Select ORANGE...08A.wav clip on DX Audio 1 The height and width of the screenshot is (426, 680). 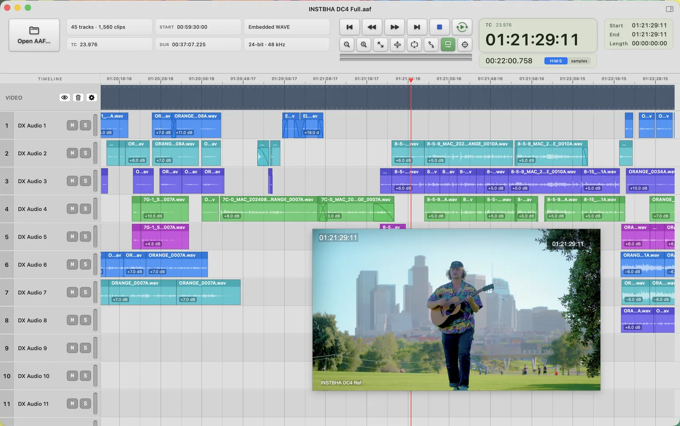(196, 125)
